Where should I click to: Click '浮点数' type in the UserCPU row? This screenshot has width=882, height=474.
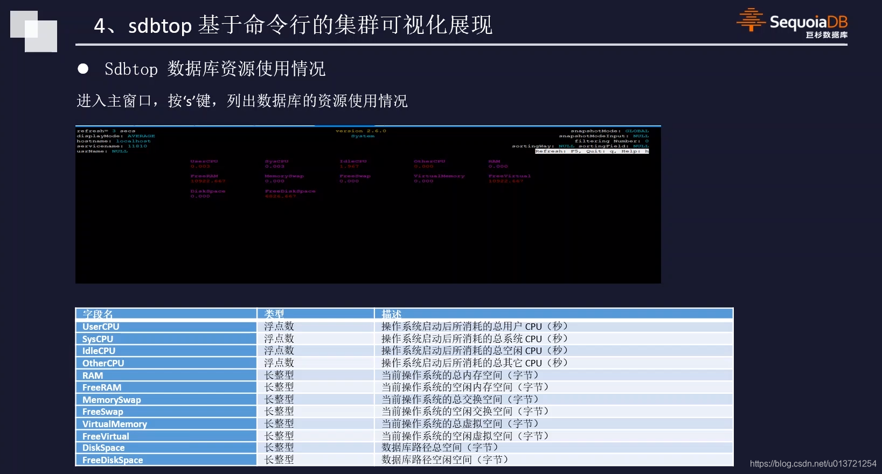(279, 326)
